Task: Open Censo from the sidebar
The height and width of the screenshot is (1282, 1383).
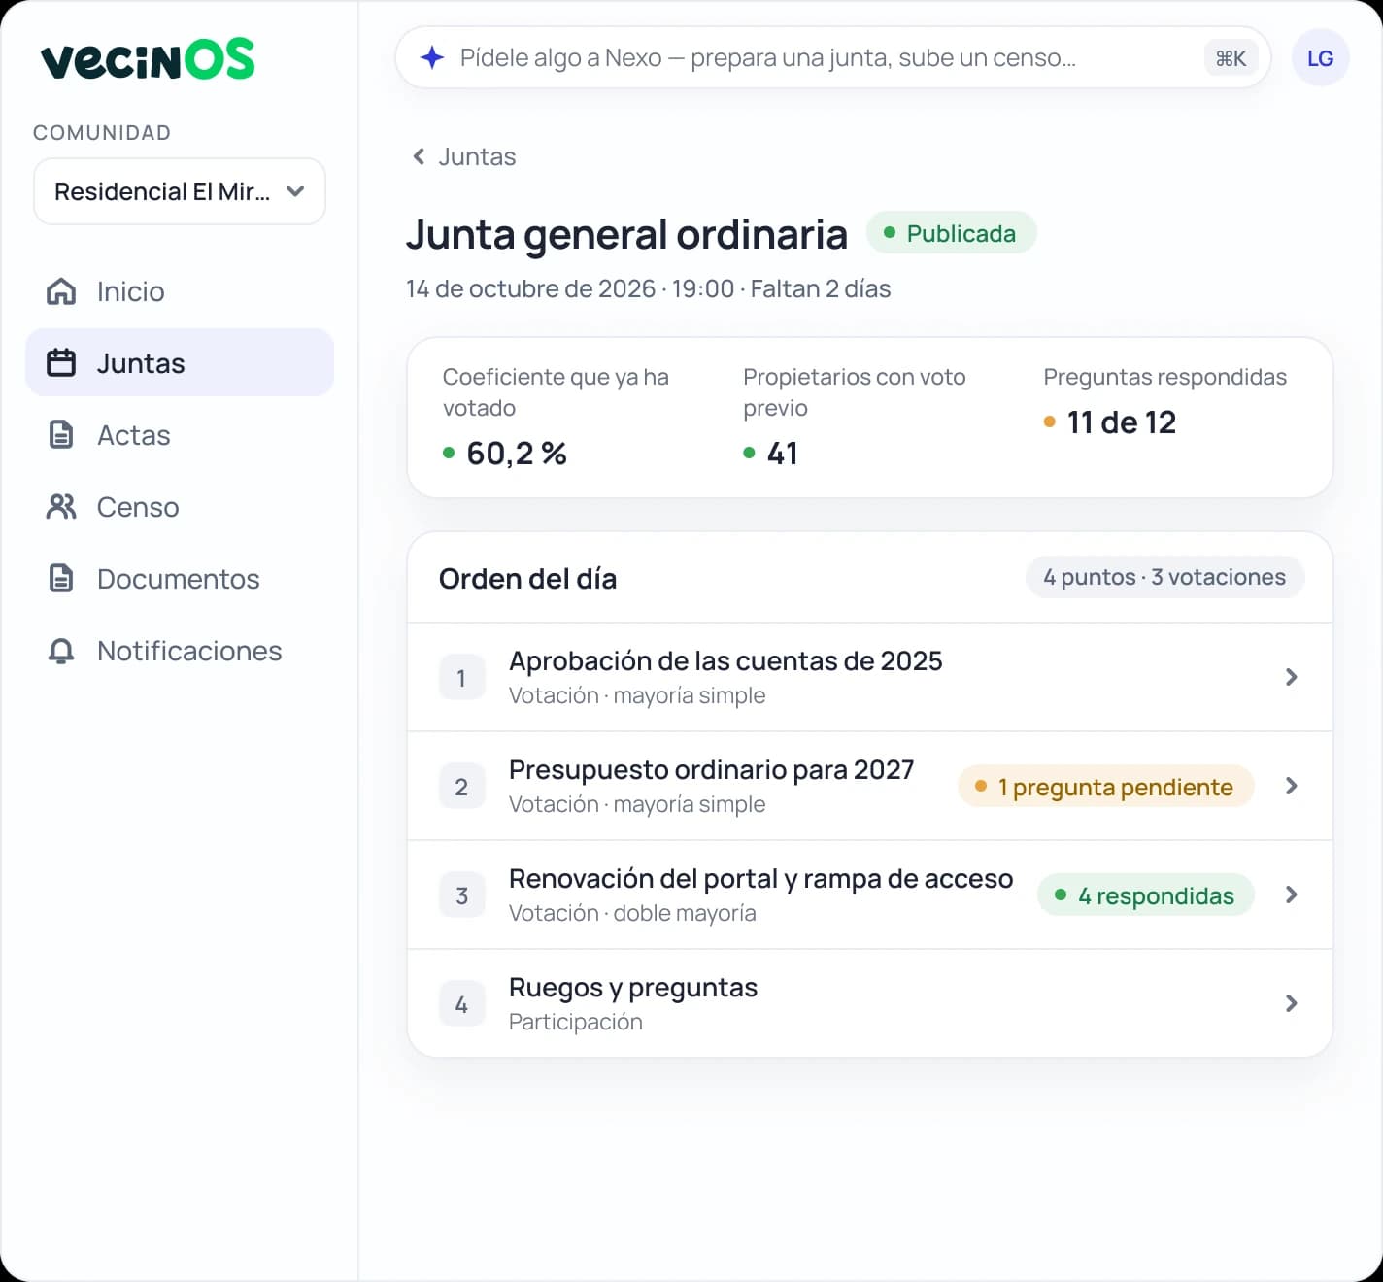Action: pyautogui.click(x=180, y=506)
